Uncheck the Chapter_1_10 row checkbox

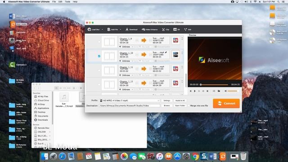99,56
